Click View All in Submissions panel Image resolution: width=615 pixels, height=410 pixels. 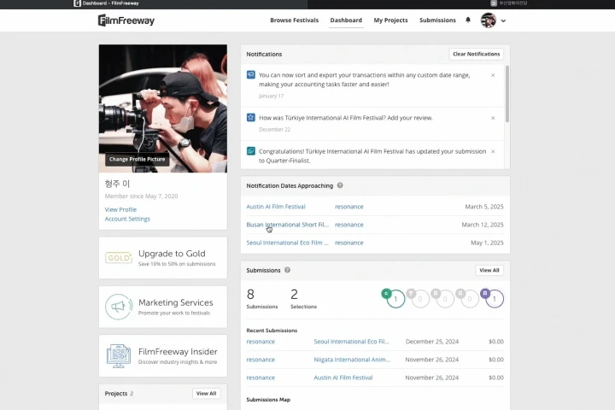tap(489, 270)
